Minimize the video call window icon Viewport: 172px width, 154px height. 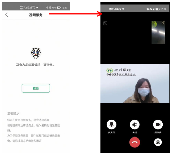click(105, 23)
